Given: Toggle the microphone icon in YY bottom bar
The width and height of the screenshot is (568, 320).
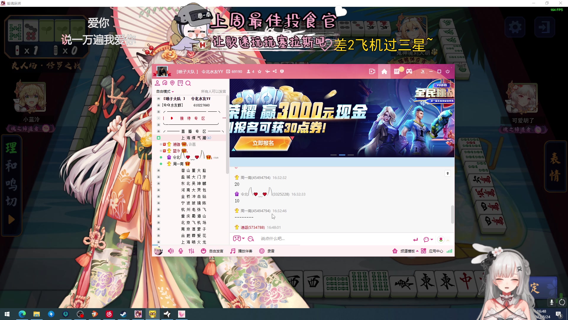Looking at the screenshot, I should 181,251.
